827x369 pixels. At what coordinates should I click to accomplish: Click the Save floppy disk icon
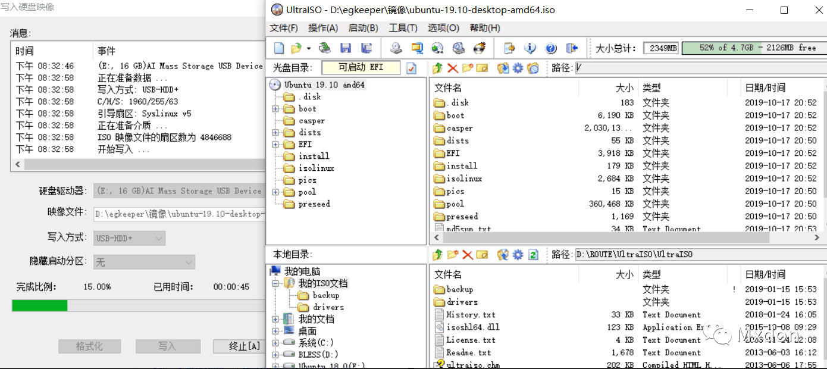(x=345, y=48)
